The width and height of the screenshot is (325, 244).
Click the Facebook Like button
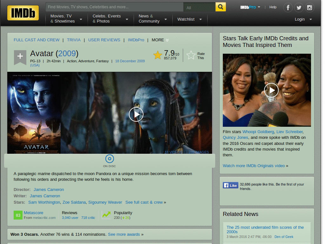click(x=230, y=185)
